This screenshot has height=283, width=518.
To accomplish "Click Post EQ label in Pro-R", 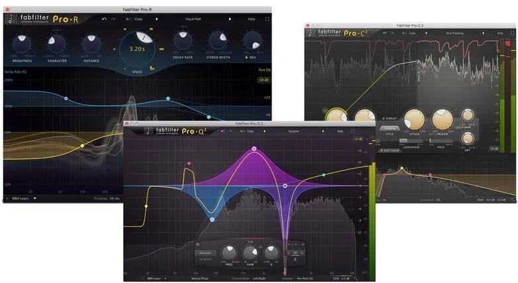I will pos(264,70).
